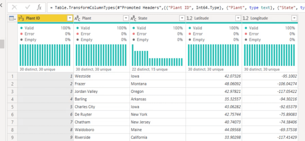305x141 pixels.
Task: Click the Plant column distribution chart
Action: 101,55
